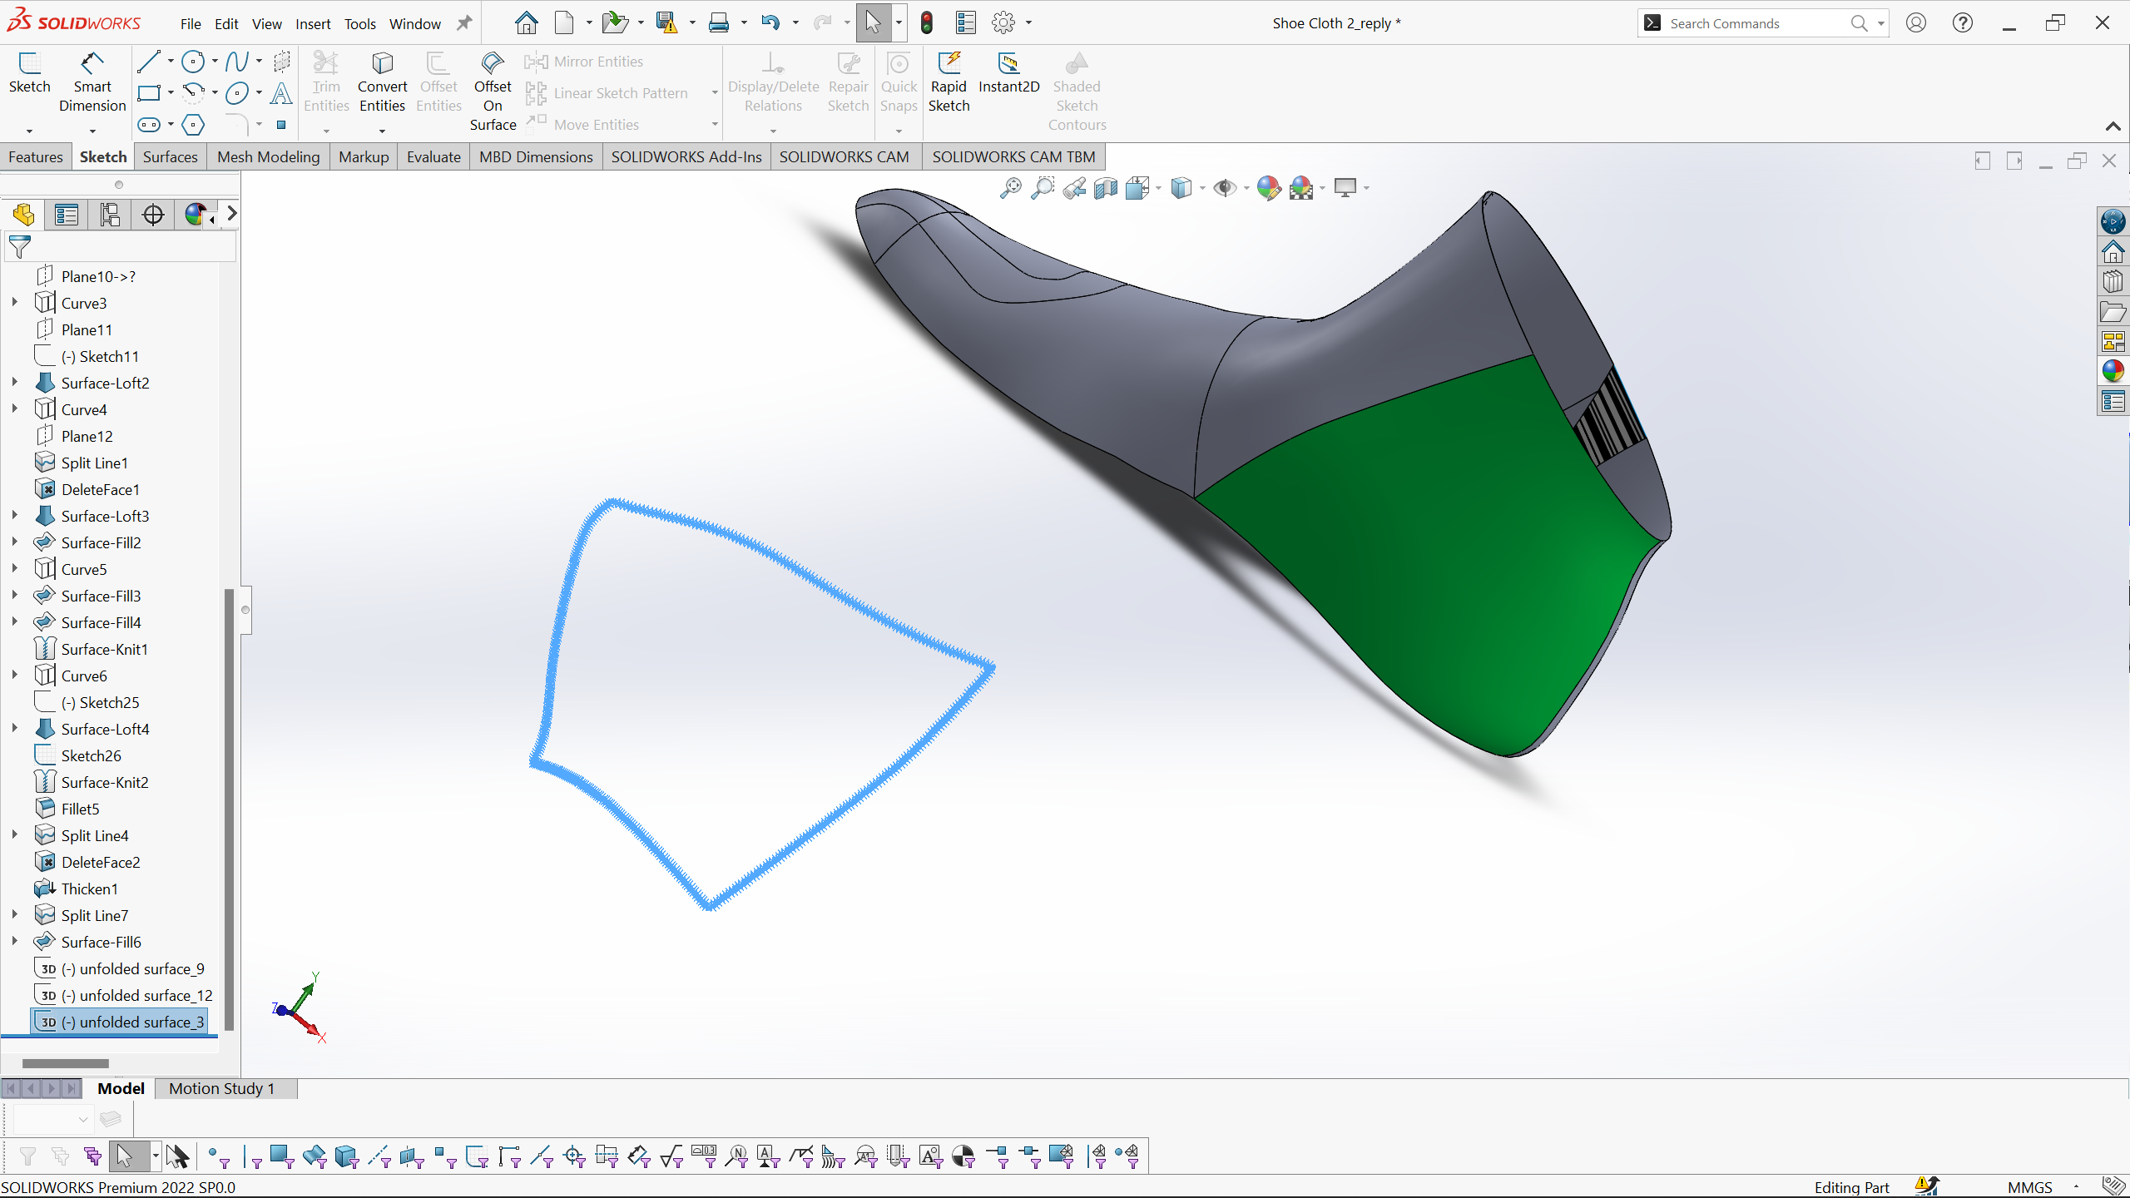Switch to the Surfaces tab
The height and width of the screenshot is (1198, 2130).
170,156
